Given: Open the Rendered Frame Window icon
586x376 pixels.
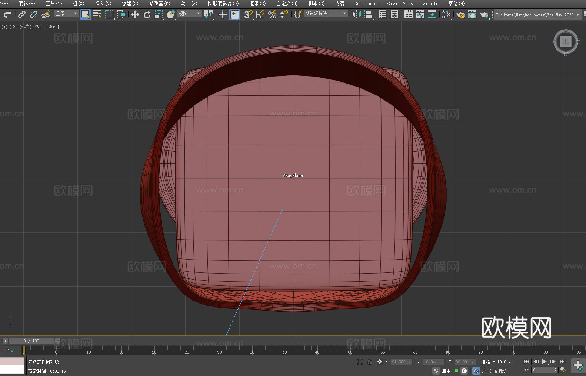Looking at the screenshot, I should coord(472,14).
